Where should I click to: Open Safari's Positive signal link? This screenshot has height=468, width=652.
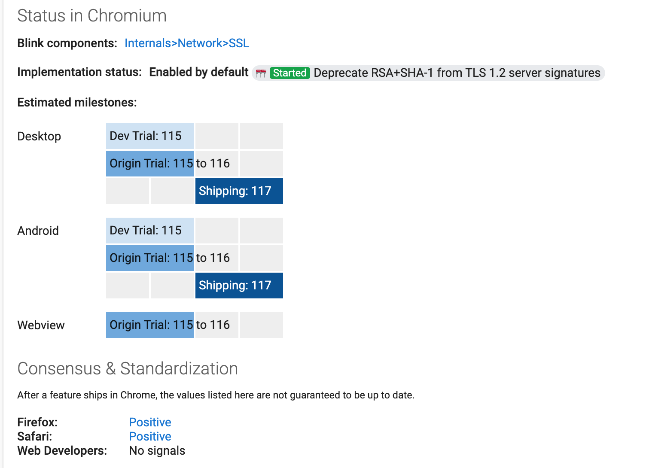click(x=150, y=436)
